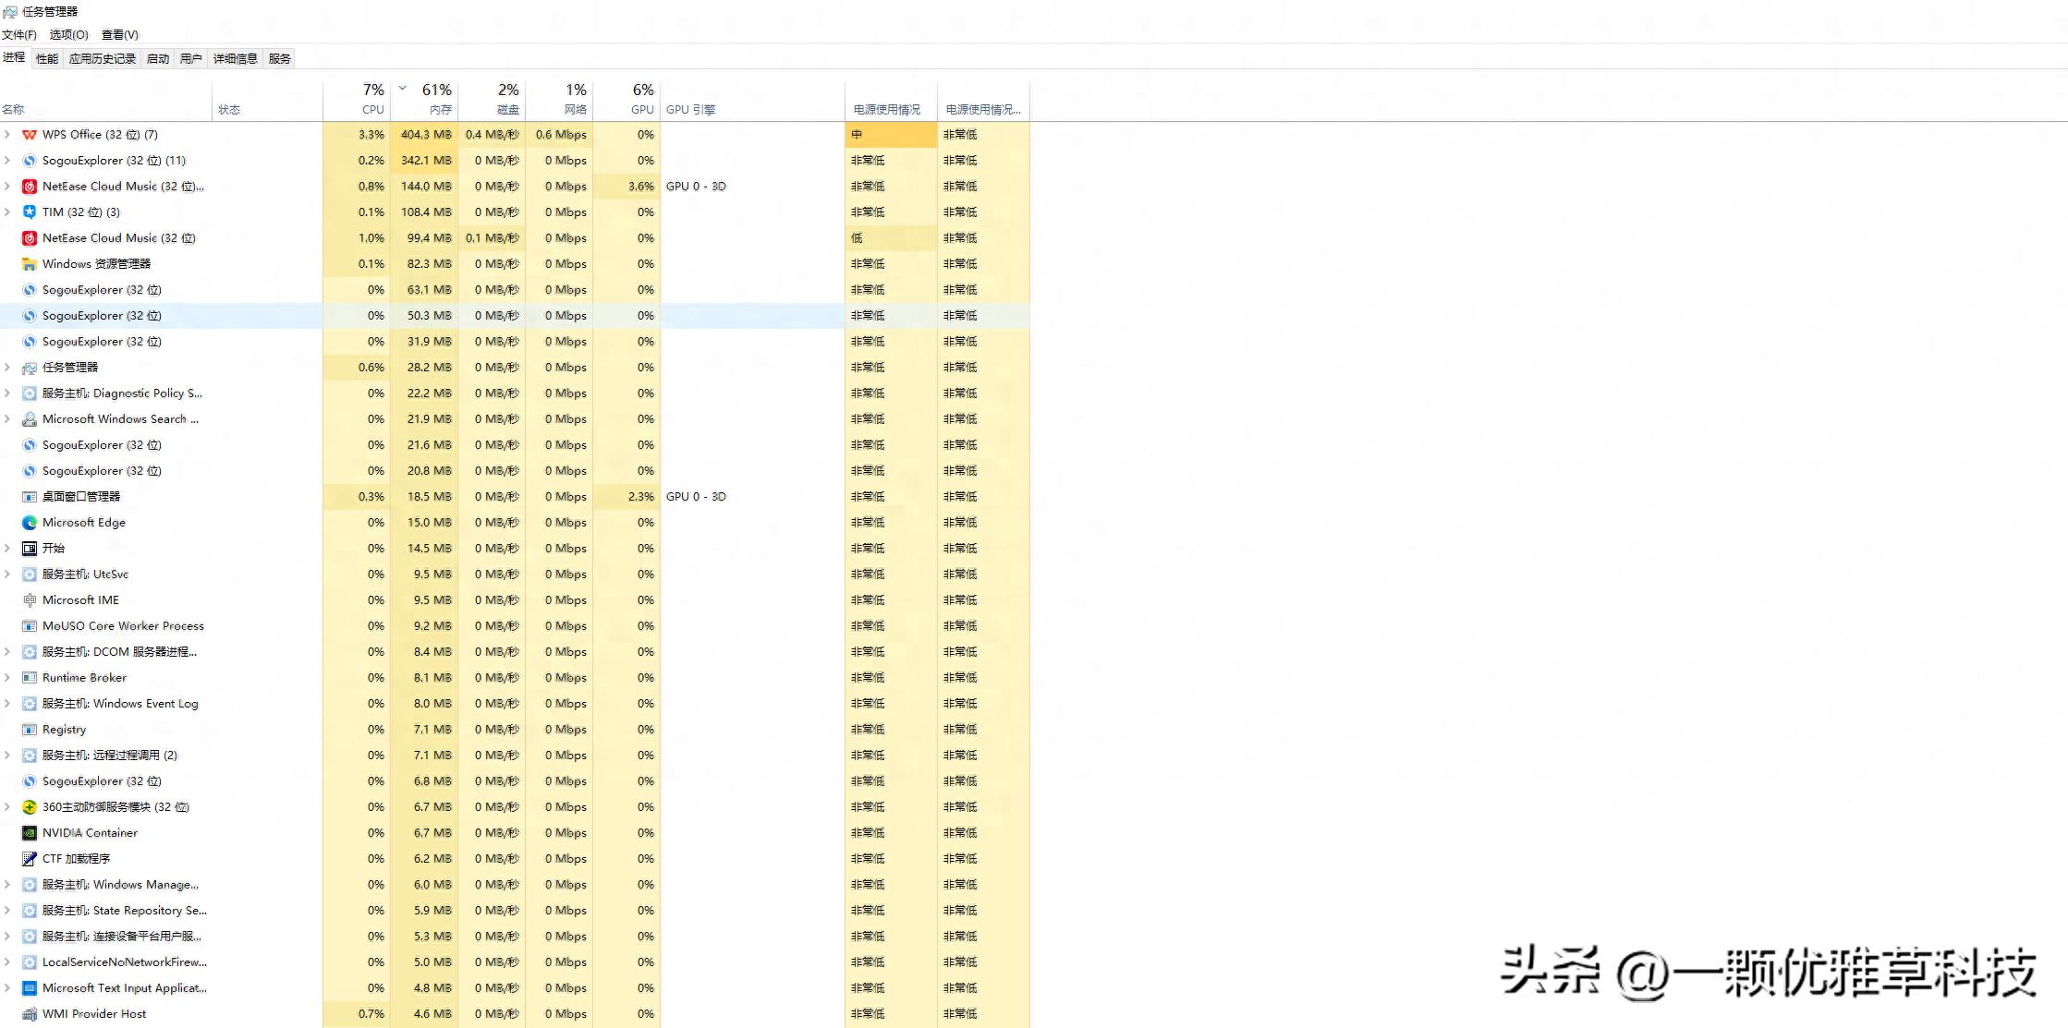Click the 360主动防御服务模块 shield icon
Viewport: 2068px width, 1028px height.
pos(29,806)
